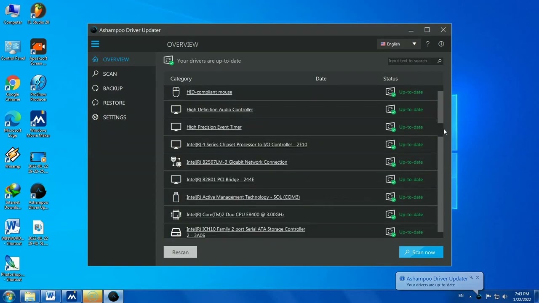This screenshot has height=303, width=539.
Task: Click status icon for Intel Core2 Duo CPU
Action: [x=390, y=215]
